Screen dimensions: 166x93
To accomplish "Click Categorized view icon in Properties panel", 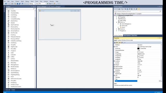I will (x=115, y=43).
